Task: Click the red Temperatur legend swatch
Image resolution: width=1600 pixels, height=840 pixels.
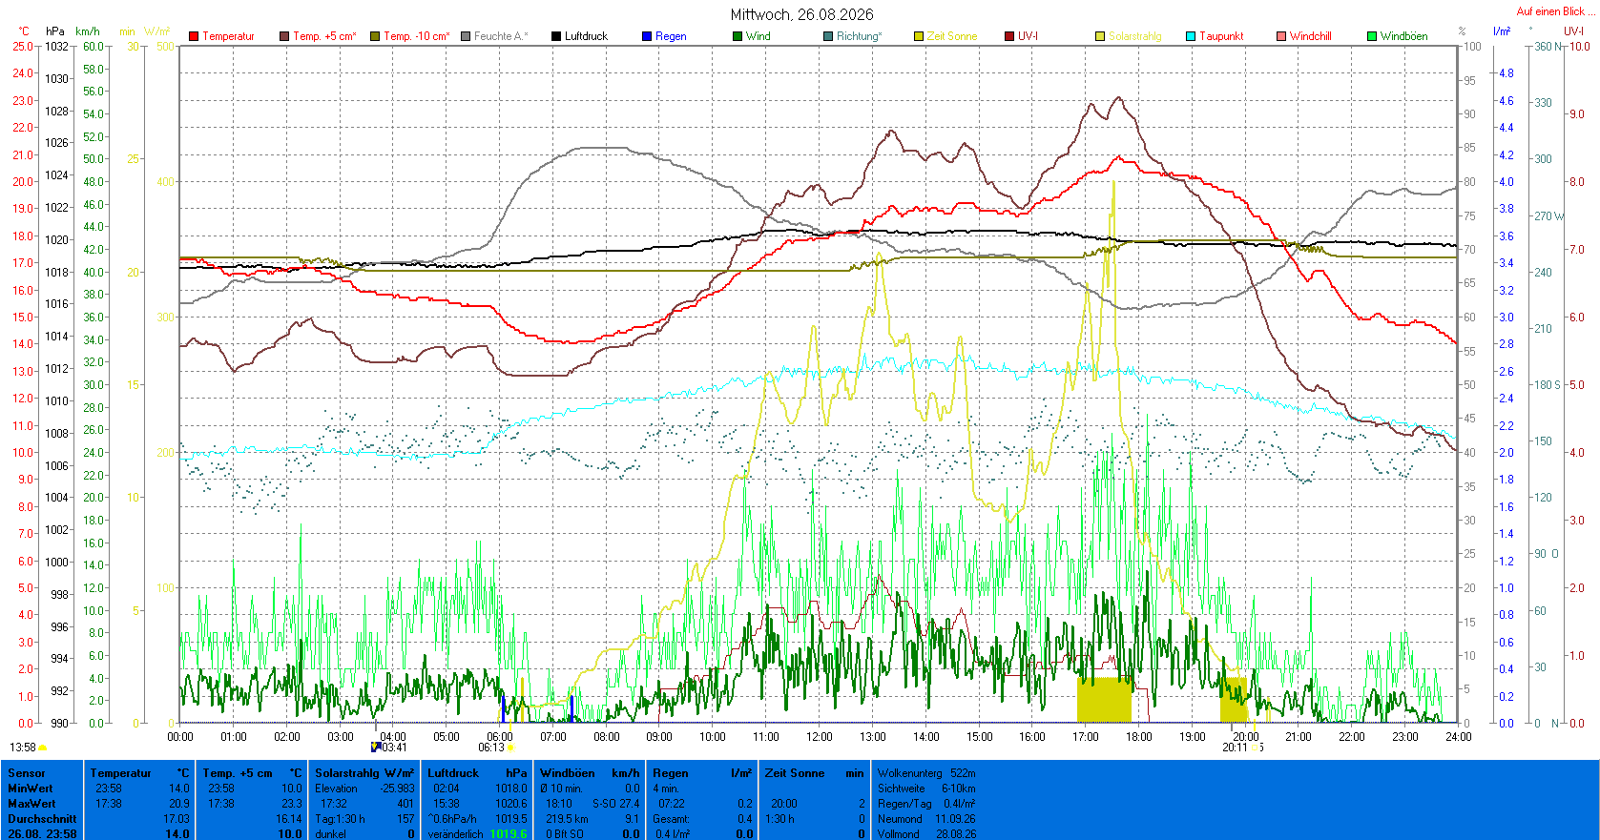Action: coord(194,36)
